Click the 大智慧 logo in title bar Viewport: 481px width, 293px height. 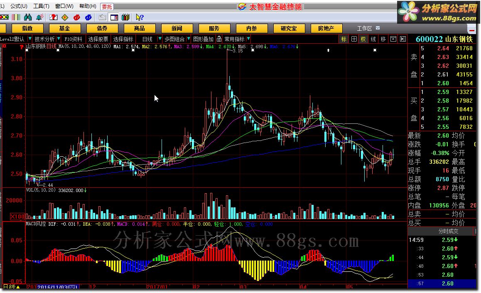pyautogui.click(x=242, y=7)
